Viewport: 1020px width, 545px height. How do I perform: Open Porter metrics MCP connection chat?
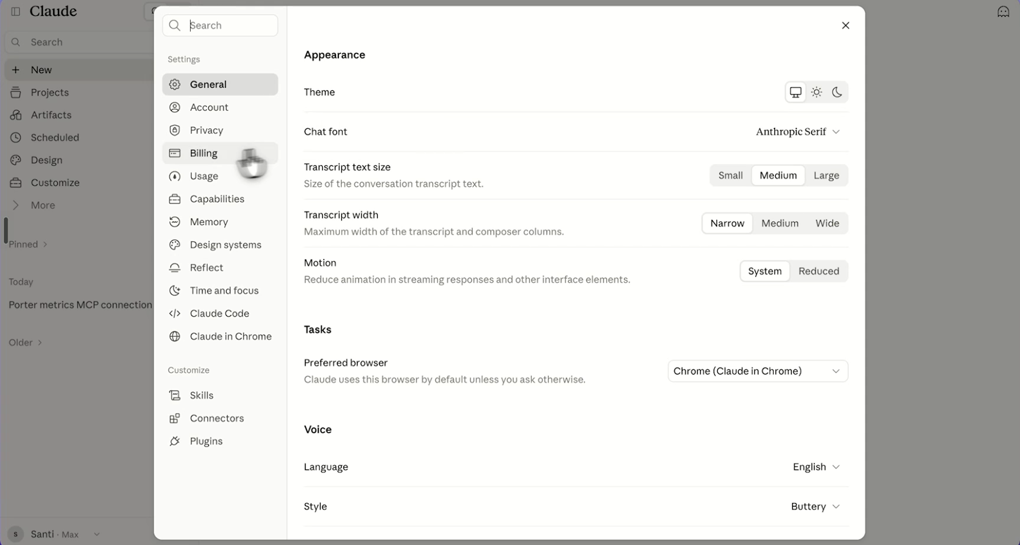80,304
